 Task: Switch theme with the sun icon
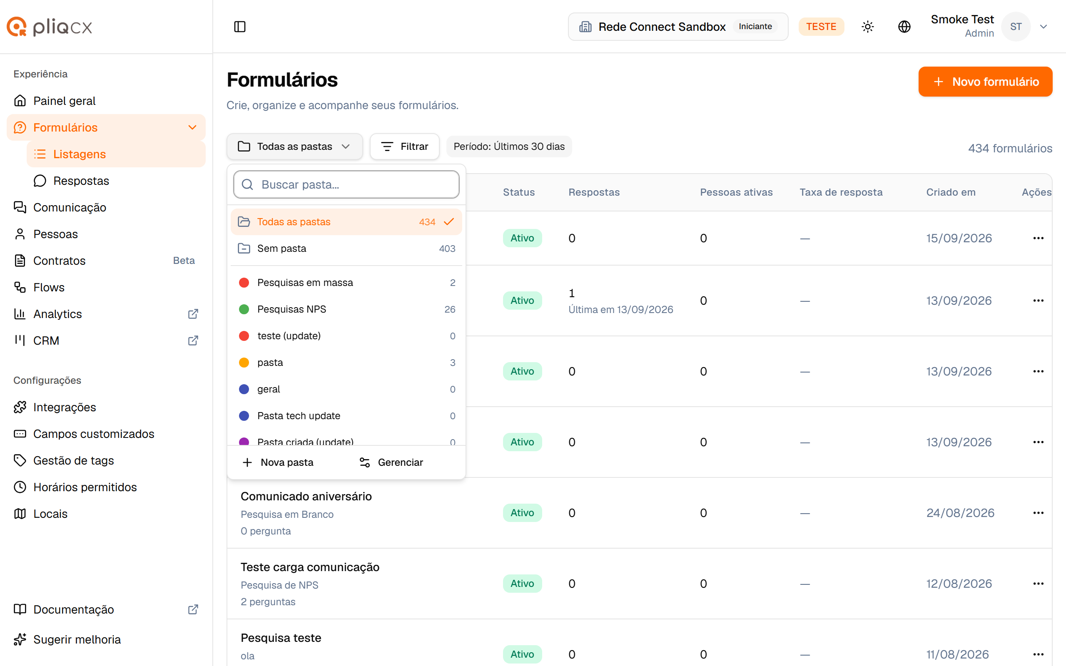point(867,26)
